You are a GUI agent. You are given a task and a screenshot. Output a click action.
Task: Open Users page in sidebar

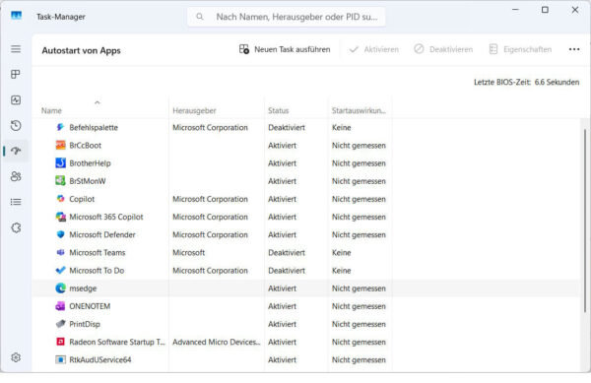coord(16,176)
